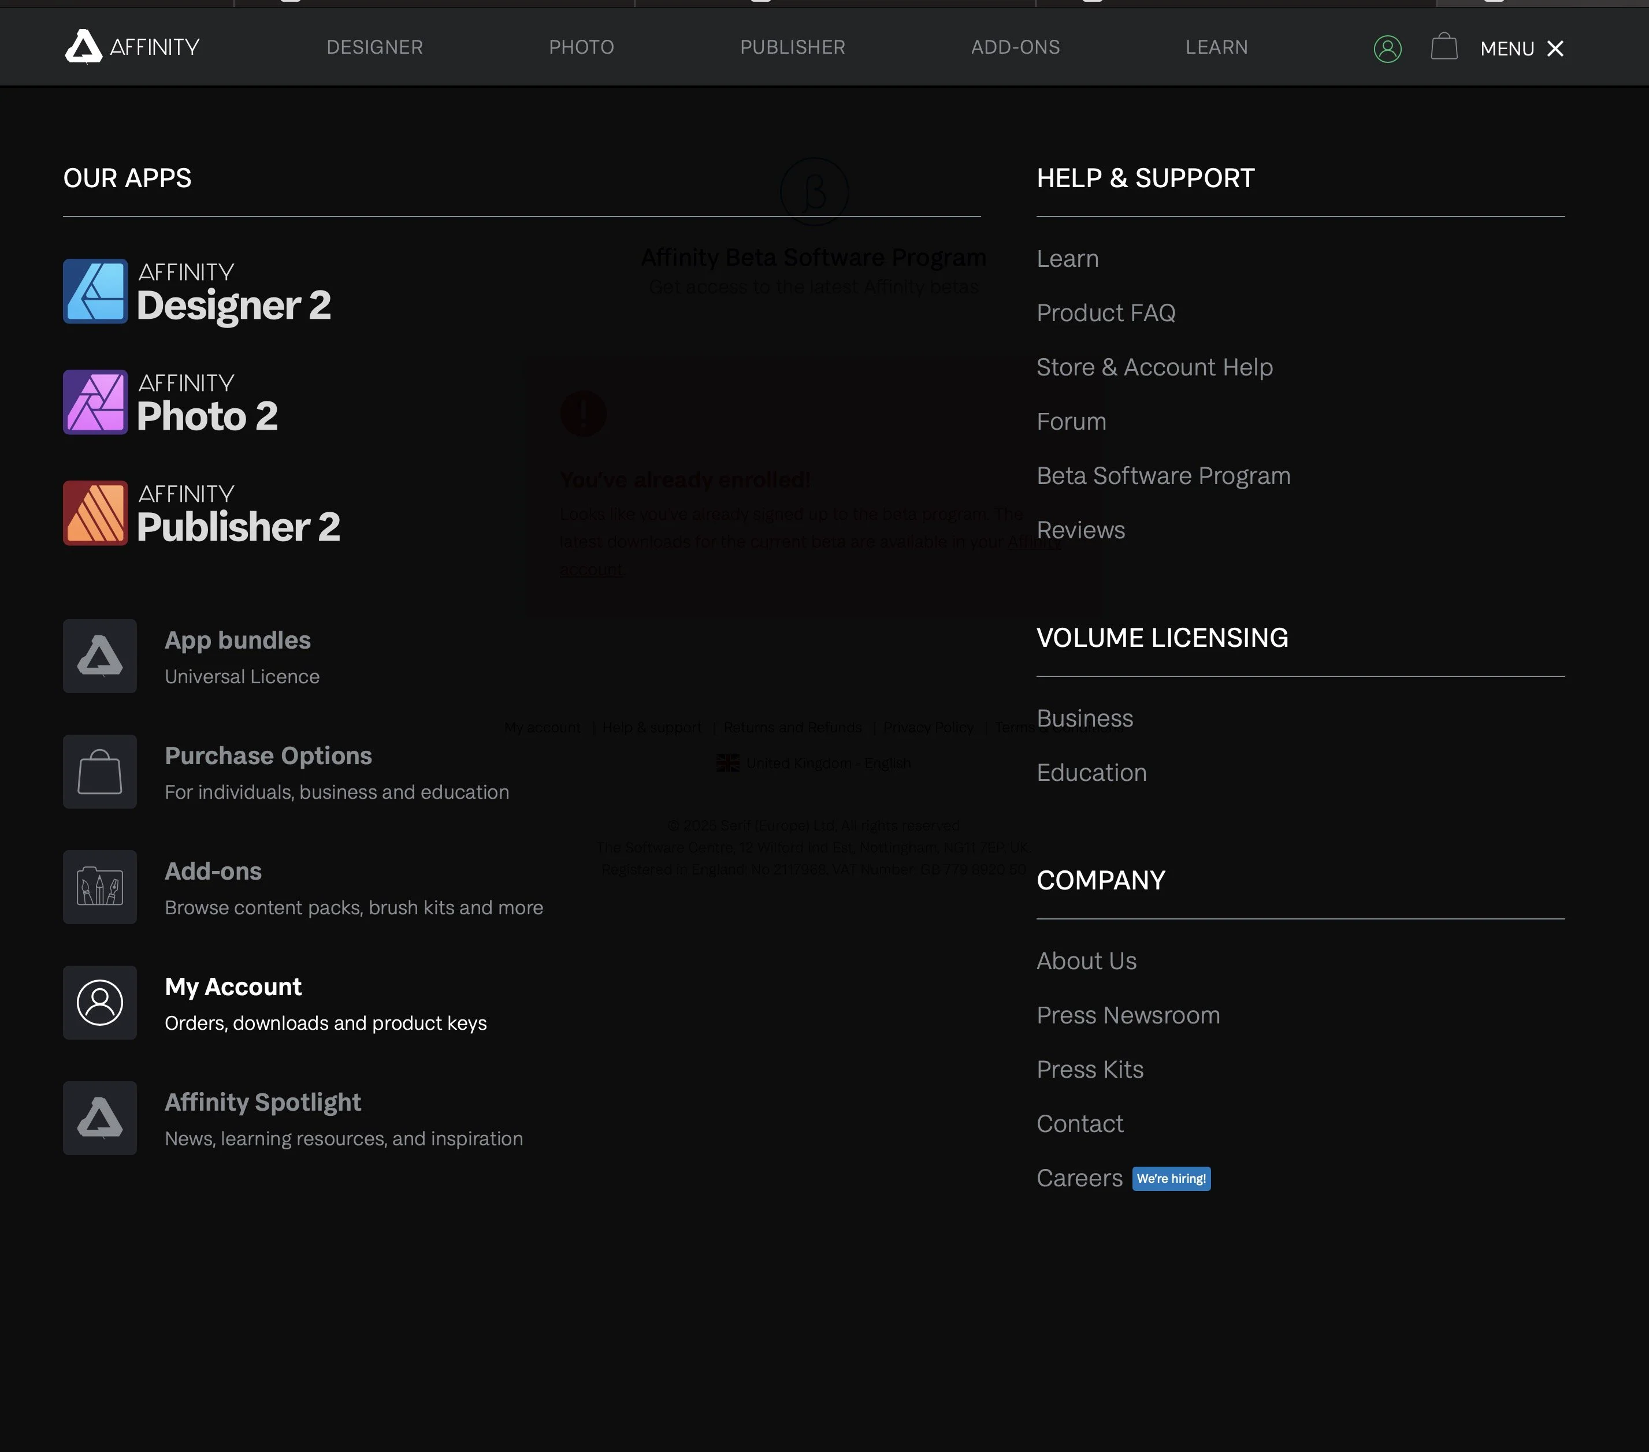Select PUBLISHER in top navigation
This screenshot has height=1452, width=1649.
tap(792, 47)
